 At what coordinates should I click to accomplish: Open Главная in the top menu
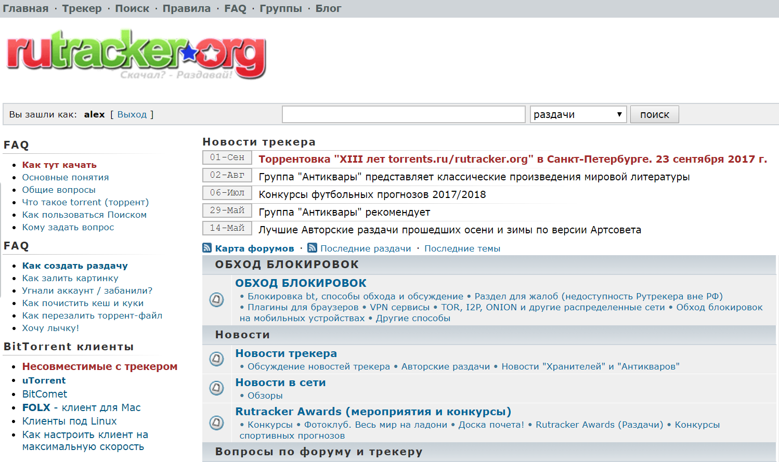pyautogui.click(x=25, y=8)
